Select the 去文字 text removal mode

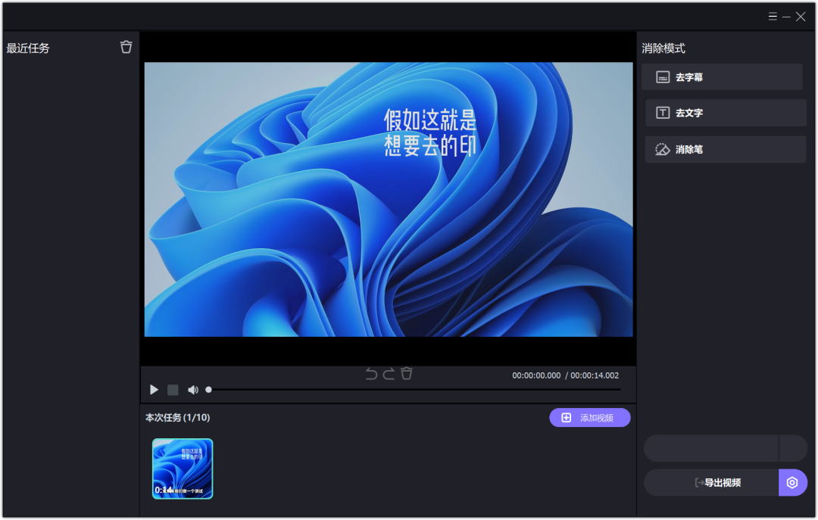pos(726,113)
